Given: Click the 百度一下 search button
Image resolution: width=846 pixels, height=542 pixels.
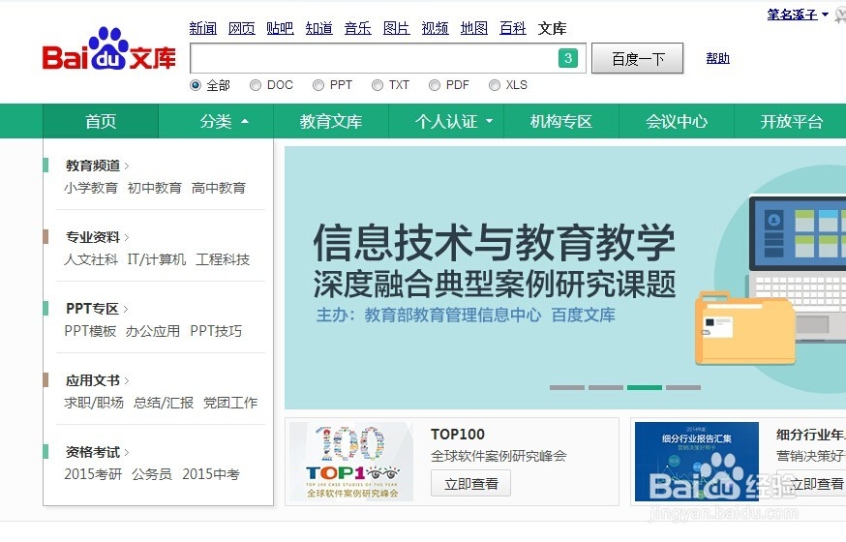Looking at the screenshot, I should tap(638, 58).
